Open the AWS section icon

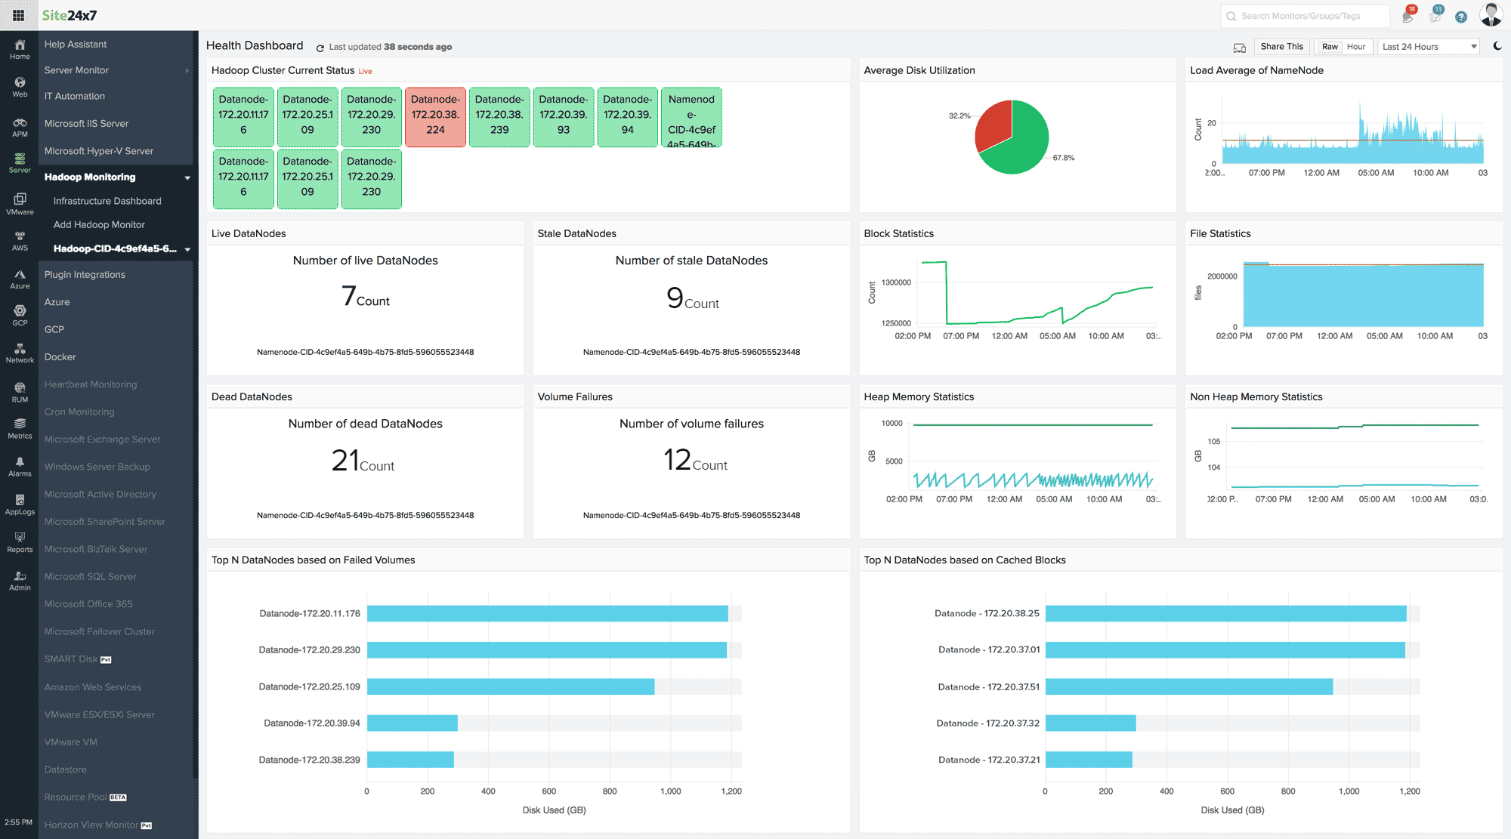click(x=20, y=240)
